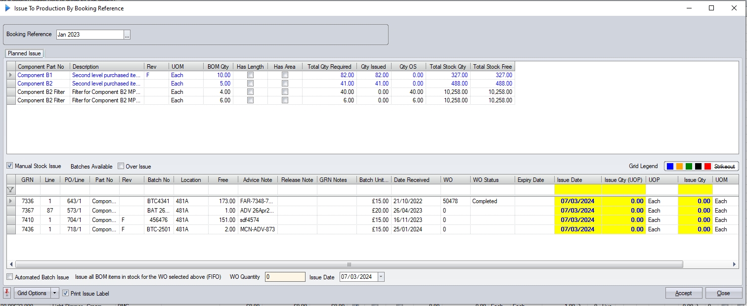
Task: Click the Grid Options button
Action: pos(32,293)
